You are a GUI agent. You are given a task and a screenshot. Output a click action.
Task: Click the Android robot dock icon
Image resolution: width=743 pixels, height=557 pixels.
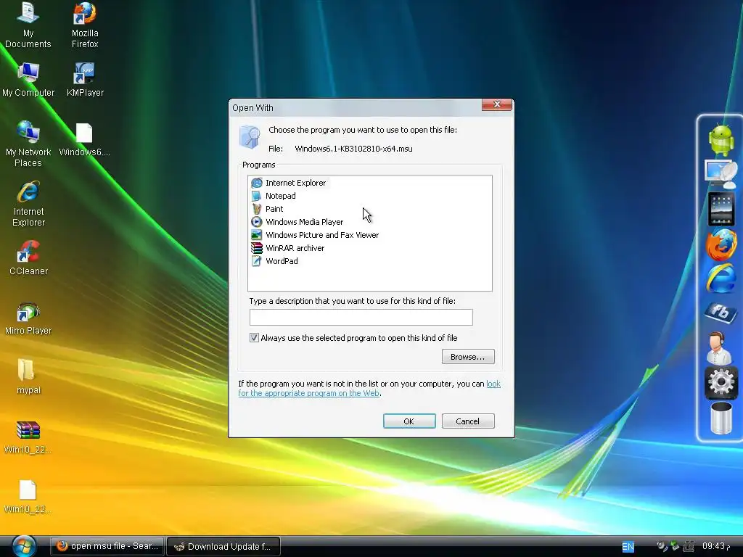[x=721, y=140]
